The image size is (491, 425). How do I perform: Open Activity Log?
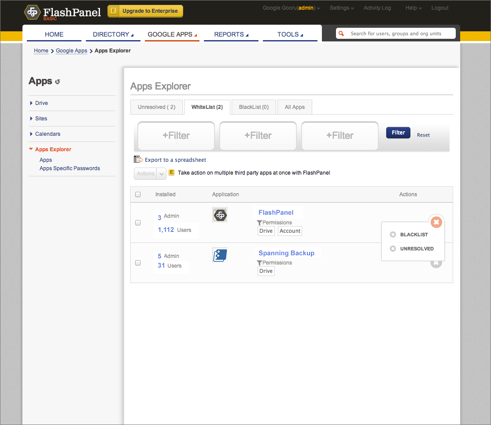[x=377, y=8]
